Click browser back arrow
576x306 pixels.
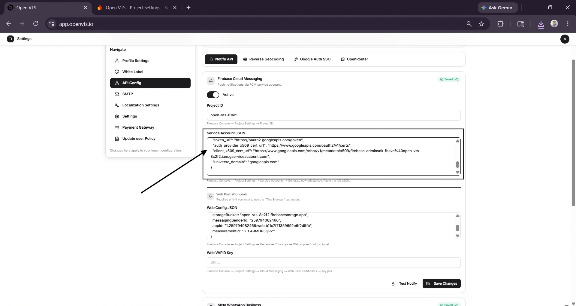pos(8,24)
